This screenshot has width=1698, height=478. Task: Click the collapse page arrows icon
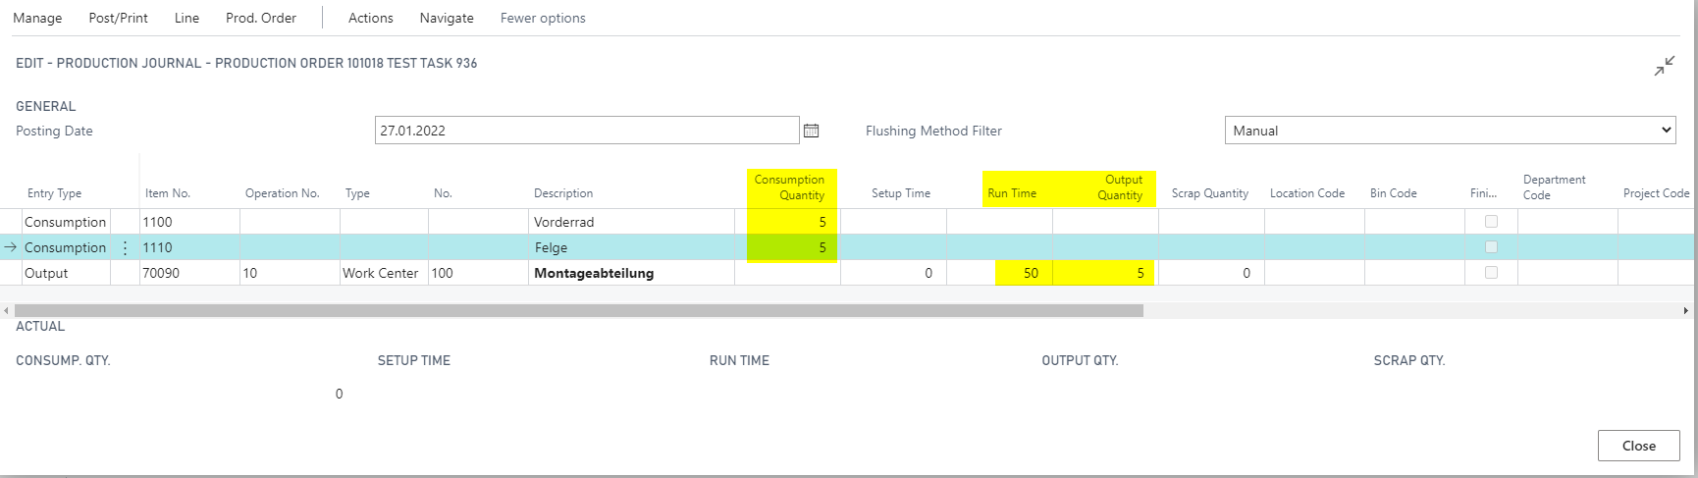(x=1664, y=67)
